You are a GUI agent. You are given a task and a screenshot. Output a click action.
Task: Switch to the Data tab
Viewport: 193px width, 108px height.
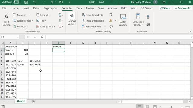tap(79, 8)
